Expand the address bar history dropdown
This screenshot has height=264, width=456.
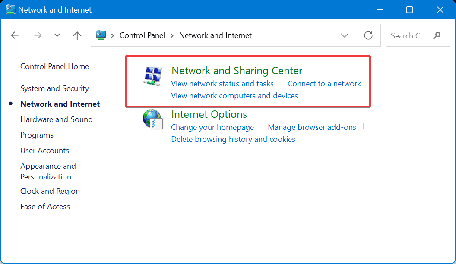pos(345,35)
